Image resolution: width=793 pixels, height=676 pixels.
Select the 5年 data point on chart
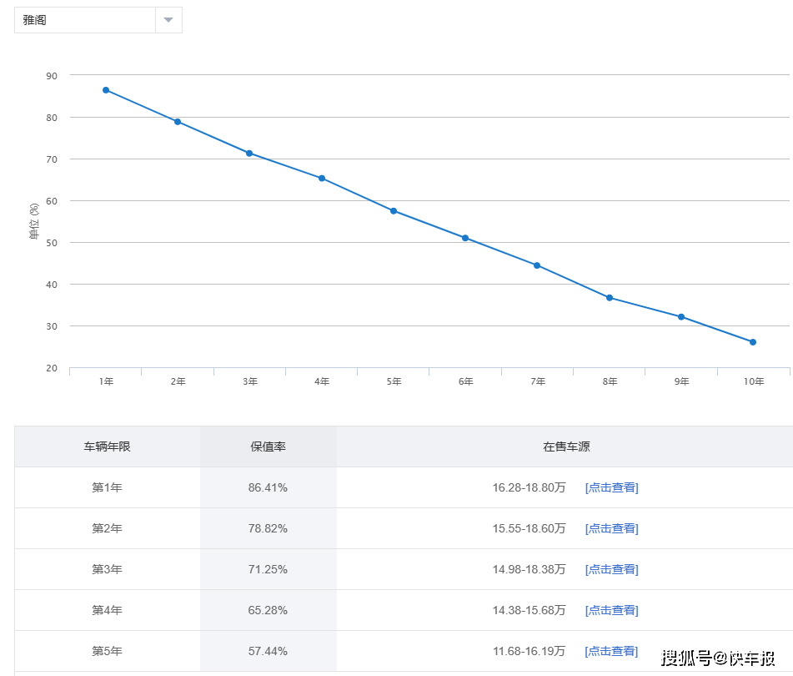pyautogui.click(x=394, y=211)
